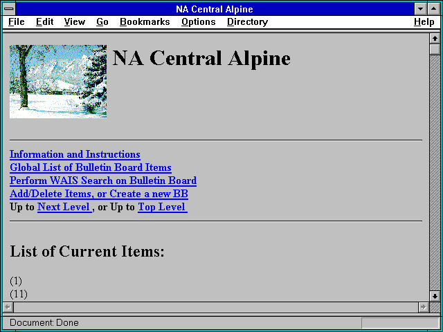Click the 'NA Central Alpine' page heading
Screen dimensions: 443x332
[x=201, y=58]
